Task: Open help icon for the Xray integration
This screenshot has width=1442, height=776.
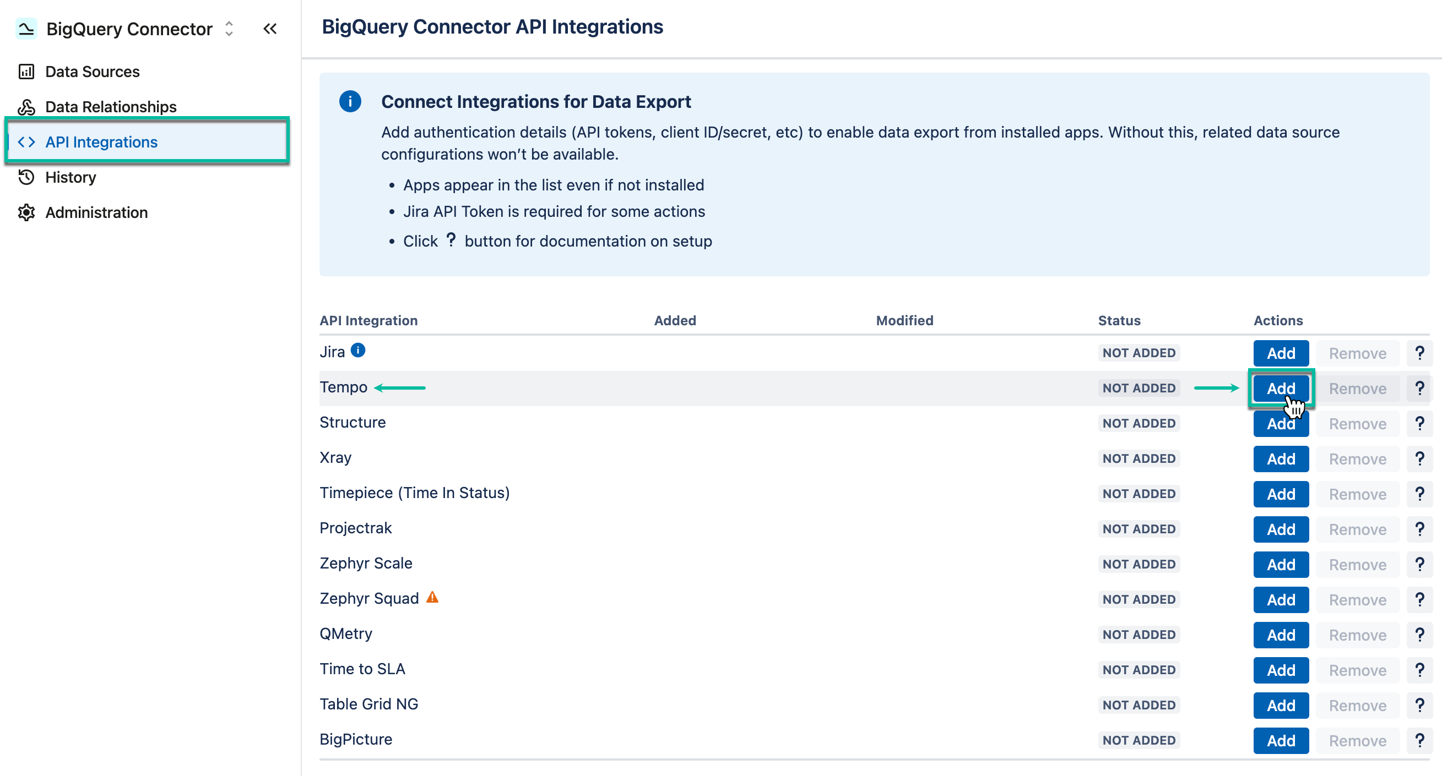Action: tap(1419, 458)
